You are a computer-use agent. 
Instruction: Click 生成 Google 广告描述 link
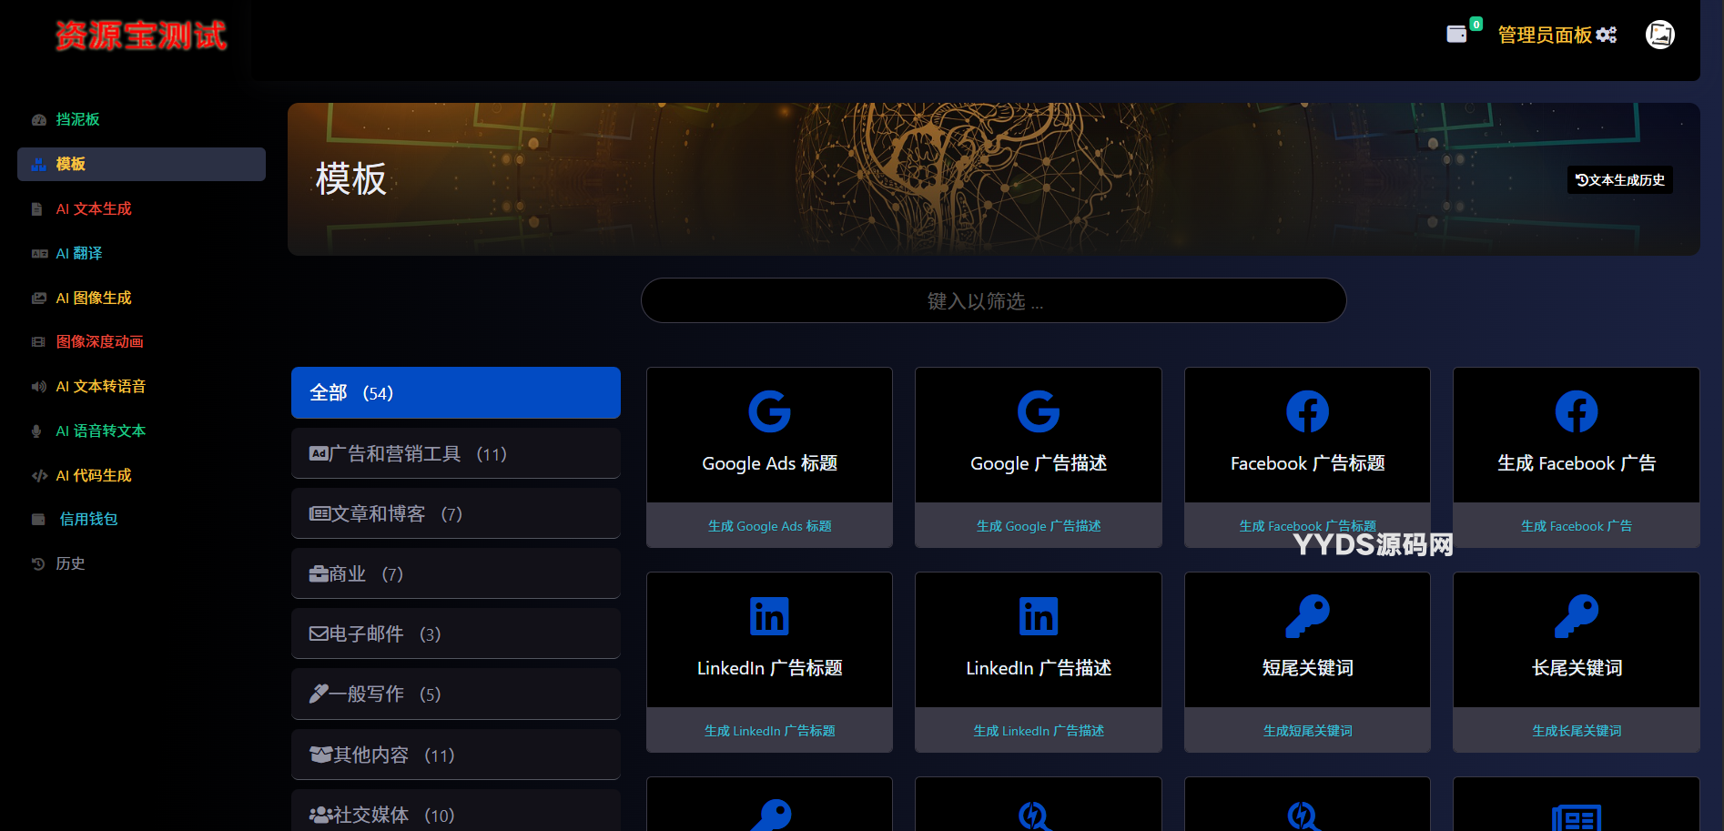1038,526
